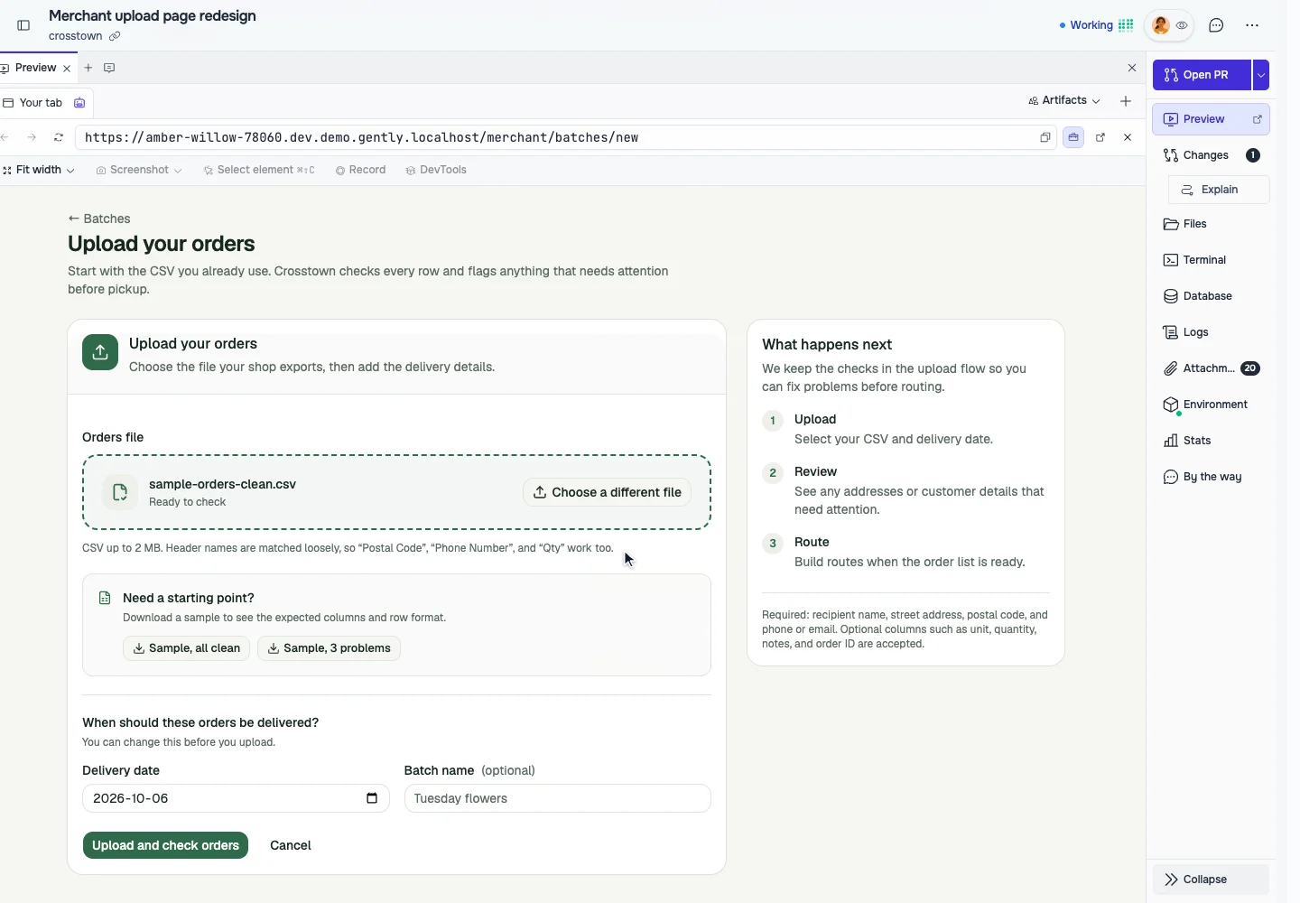
Task: Click Choose a different file button
Action: coord(607,492)
